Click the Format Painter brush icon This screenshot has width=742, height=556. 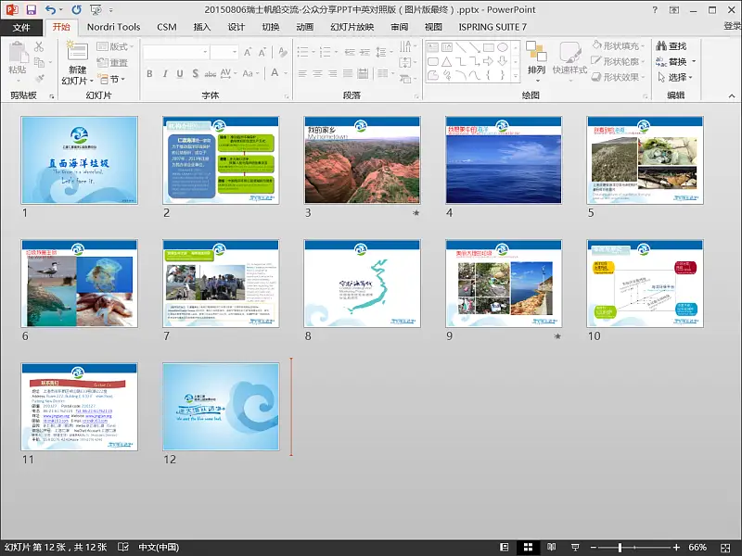click(39, 78)
